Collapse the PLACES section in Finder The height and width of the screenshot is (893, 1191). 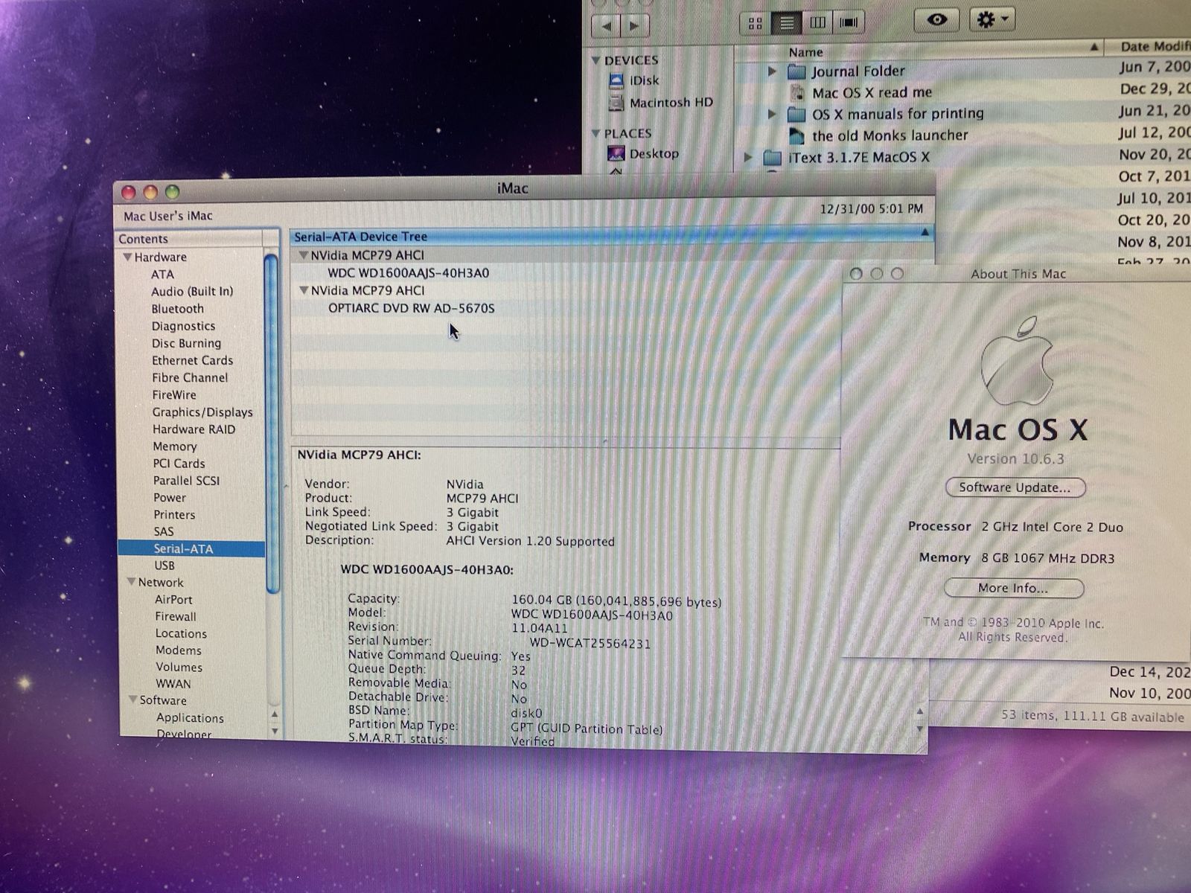click(595, 133)
